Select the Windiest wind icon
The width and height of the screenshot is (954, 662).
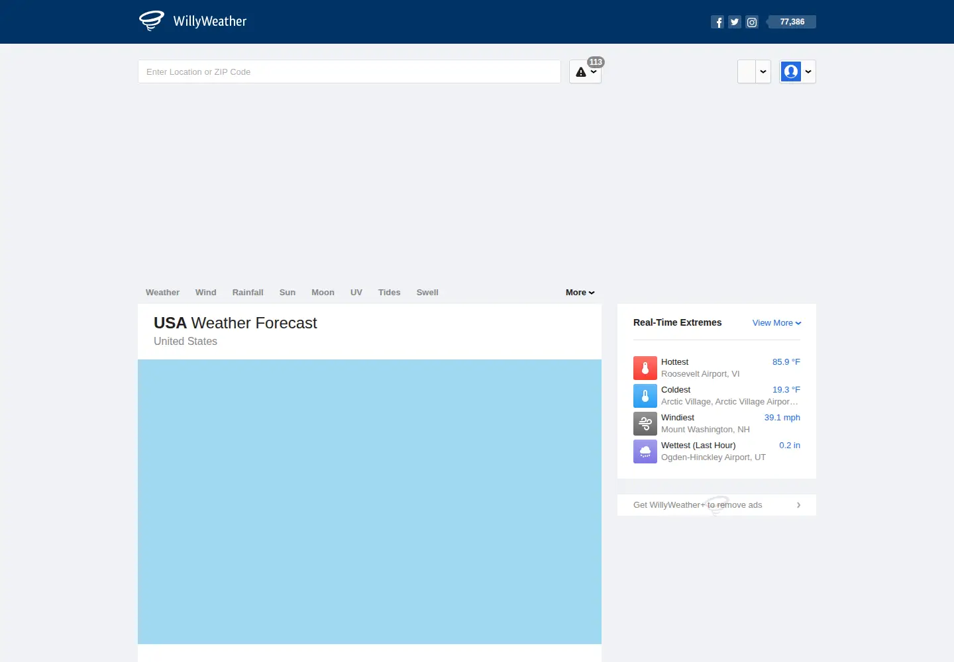[x=645, y=424]
